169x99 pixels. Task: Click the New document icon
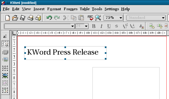pos(7,18)
